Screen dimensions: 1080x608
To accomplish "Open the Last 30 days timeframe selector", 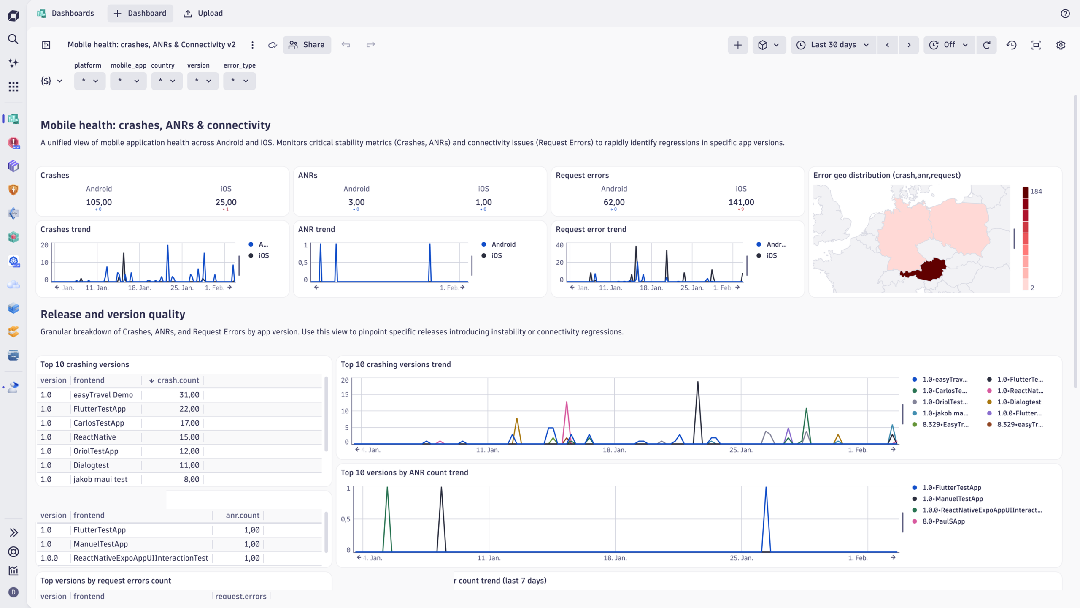I will click(833, 45).
